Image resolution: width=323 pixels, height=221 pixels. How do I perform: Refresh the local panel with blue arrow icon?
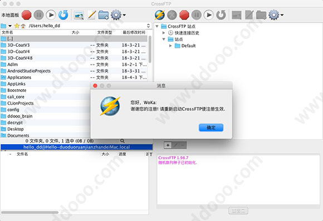click(63, 15)
